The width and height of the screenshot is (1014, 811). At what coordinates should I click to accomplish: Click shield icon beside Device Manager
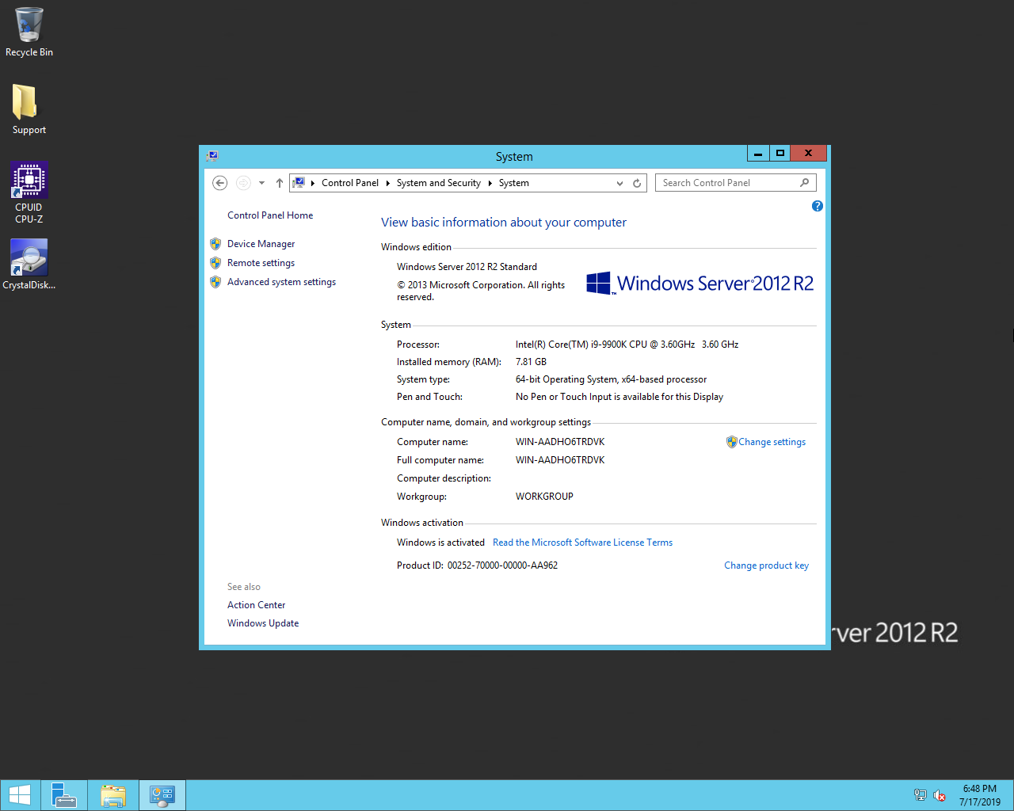pos(215,244)
